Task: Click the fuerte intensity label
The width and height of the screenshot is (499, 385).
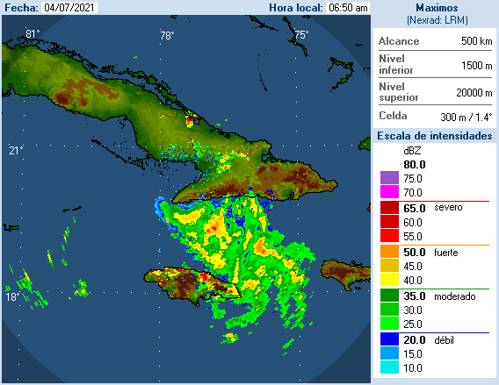Action: coord(446,253)
